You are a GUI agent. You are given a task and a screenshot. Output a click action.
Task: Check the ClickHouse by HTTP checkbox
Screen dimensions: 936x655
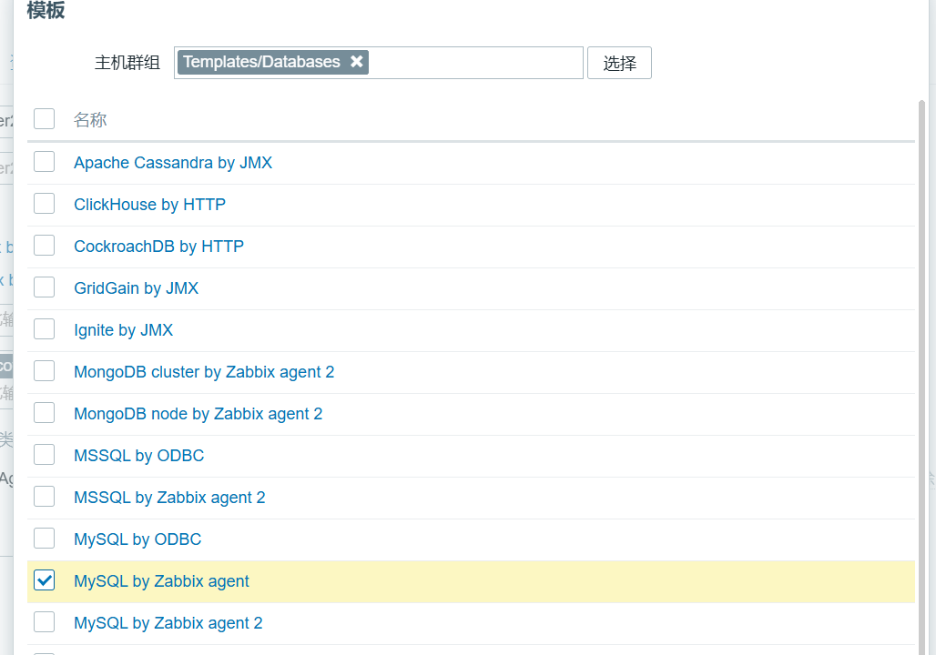[45, 204]
